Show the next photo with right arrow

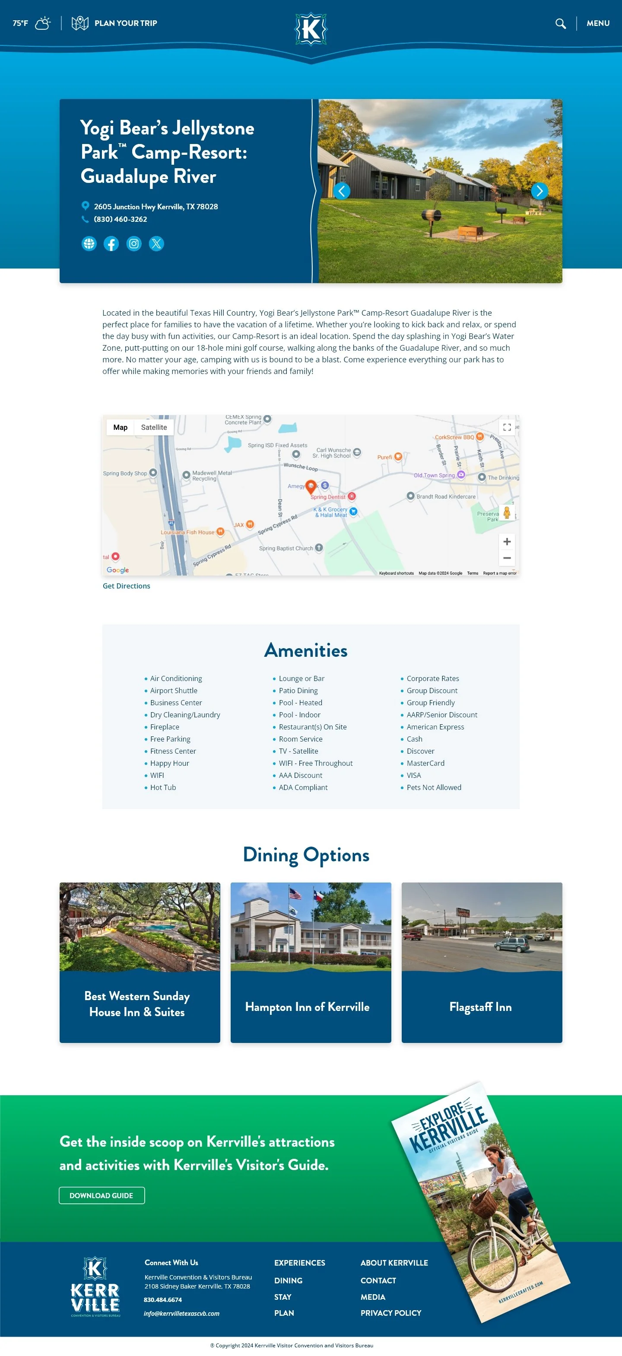[539, 191]
